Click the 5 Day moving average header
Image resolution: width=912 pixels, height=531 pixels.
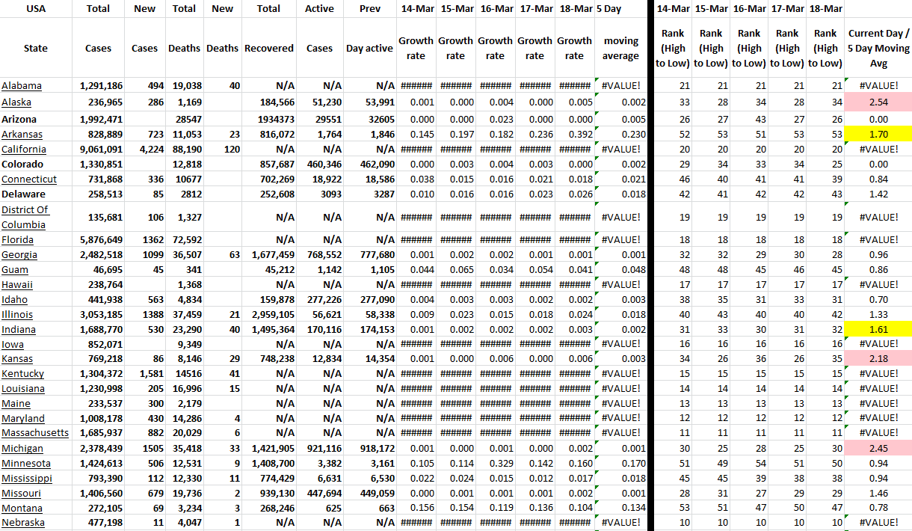click(620, 48)
